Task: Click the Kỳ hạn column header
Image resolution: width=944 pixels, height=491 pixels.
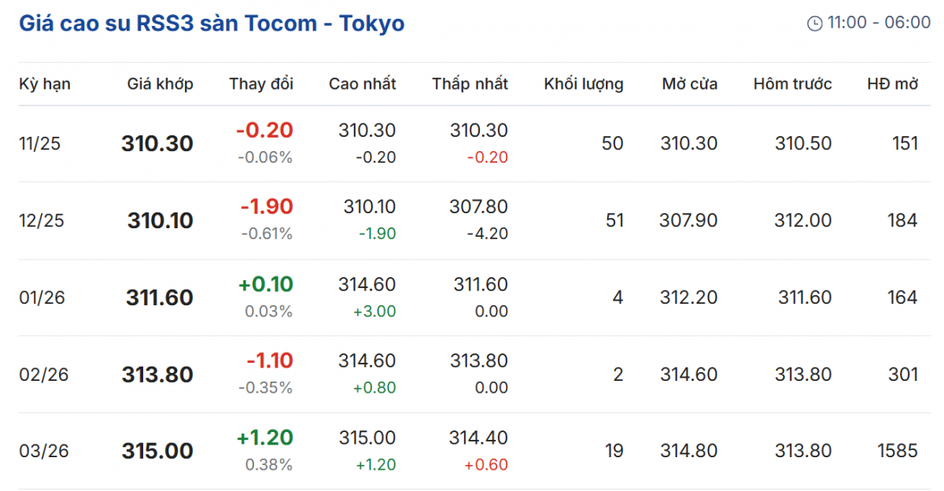Action: pyautogui.click(x=45, y=84)
